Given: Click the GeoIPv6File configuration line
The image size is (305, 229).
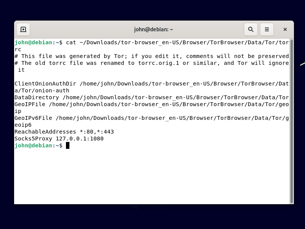Looking at the screenshot, I should coord(32,118).
